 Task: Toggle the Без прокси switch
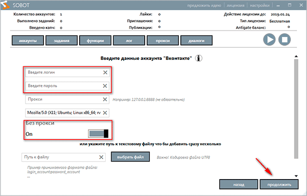(x=98, y=134)
